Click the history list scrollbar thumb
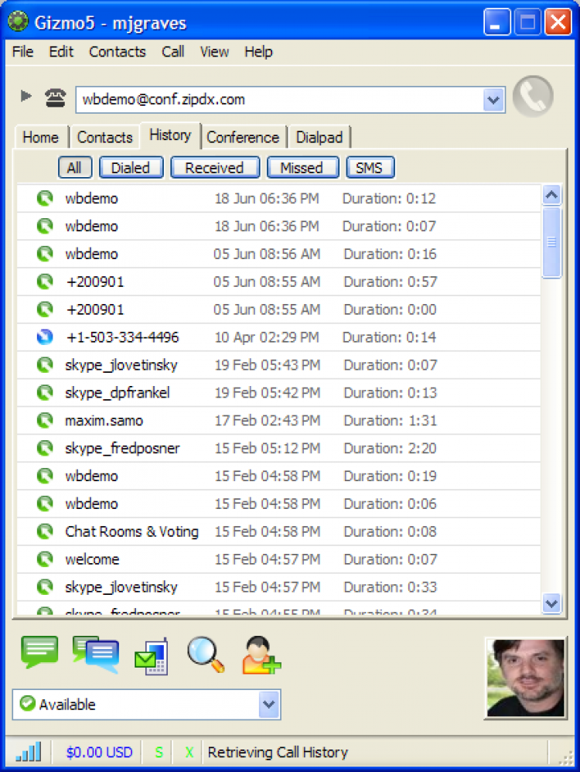 (551, 242)
